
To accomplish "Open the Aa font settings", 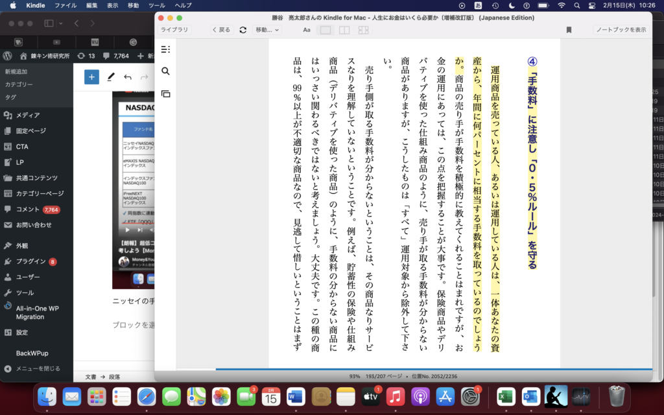I will pos(307,30).
